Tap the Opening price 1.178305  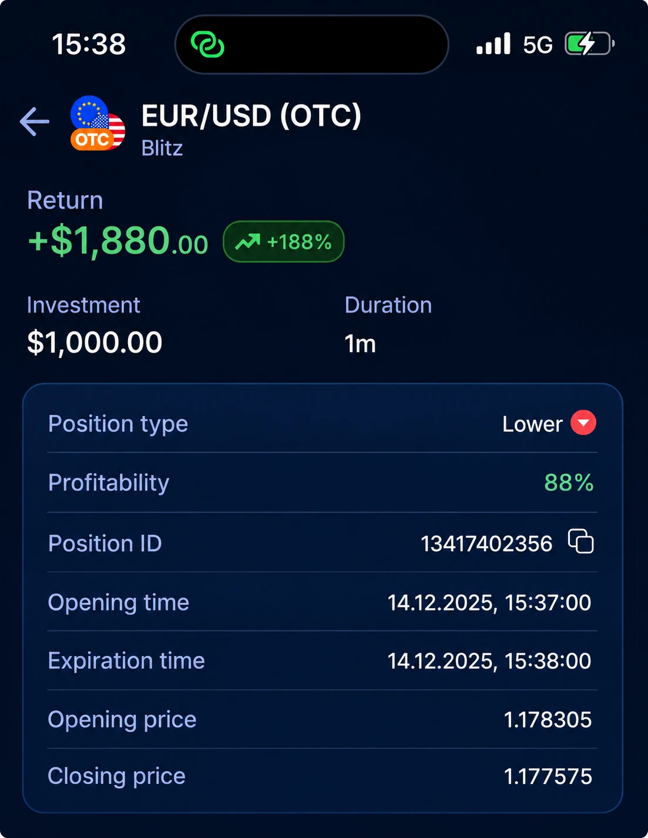click(548, 720)
